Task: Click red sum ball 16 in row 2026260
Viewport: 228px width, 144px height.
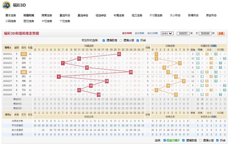Action: (x=99, y=94)
